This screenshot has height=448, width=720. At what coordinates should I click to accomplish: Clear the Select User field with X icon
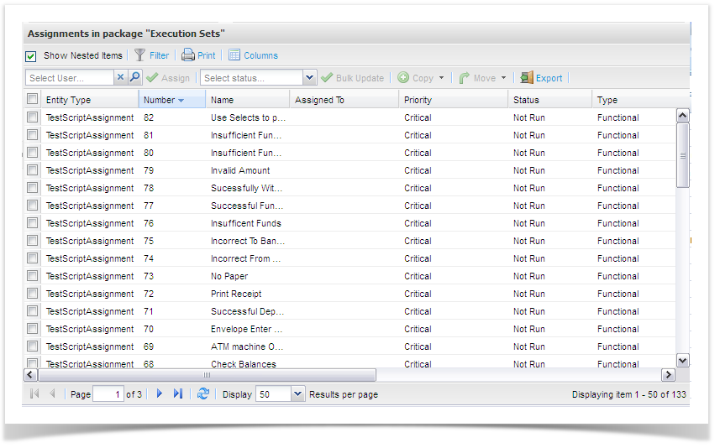coord(120,78)
